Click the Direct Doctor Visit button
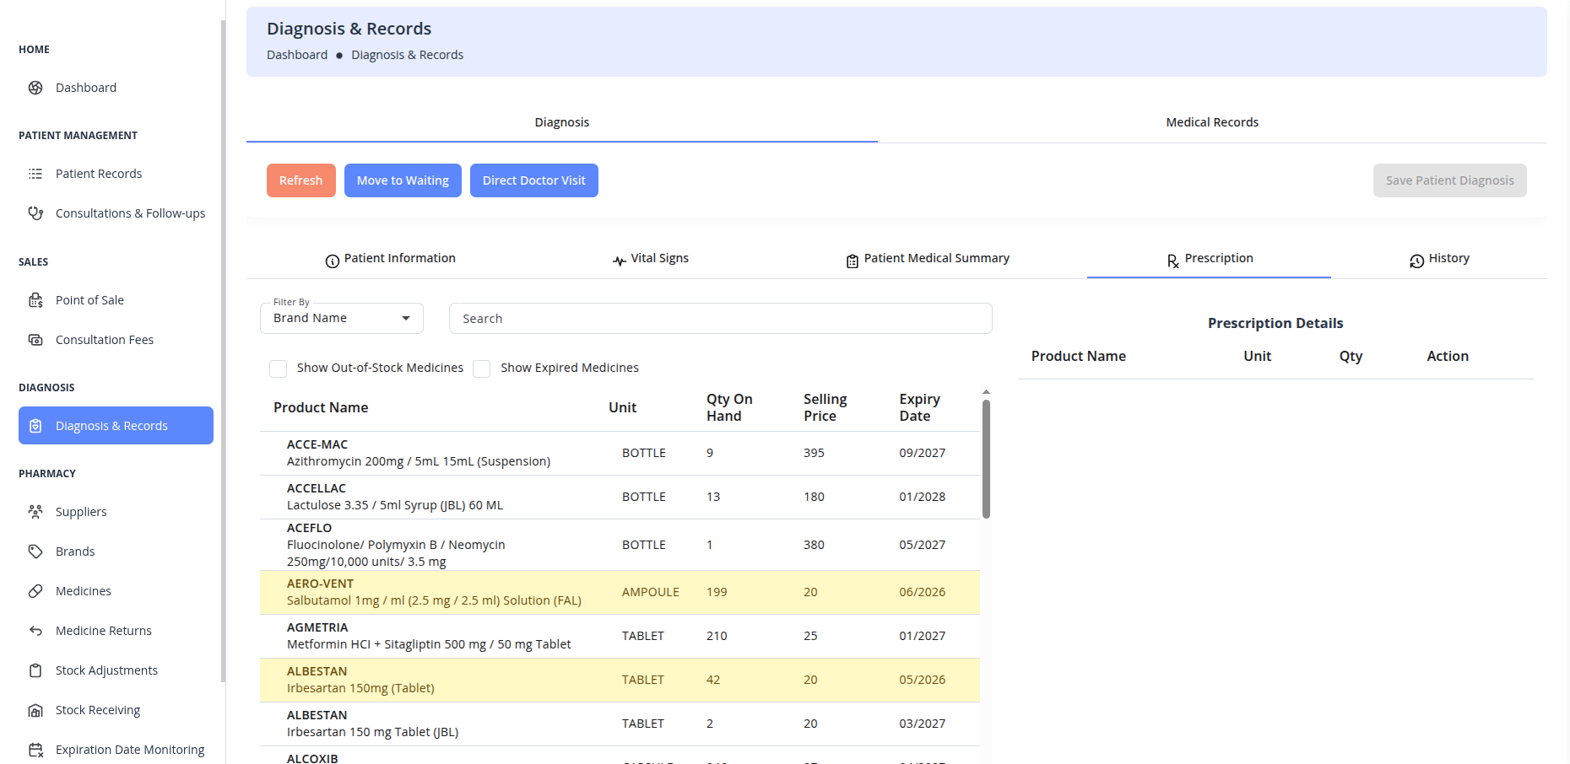 [533, 180]
